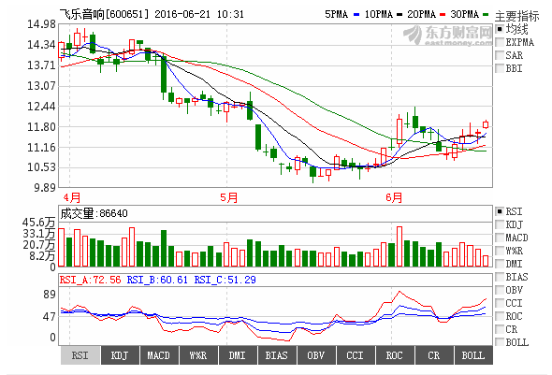The width and height of the screenshot is (552, 375).
Task: Select the 均线 moving average option
Action: pos(500,29)
